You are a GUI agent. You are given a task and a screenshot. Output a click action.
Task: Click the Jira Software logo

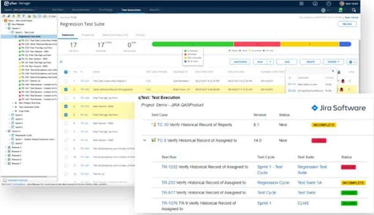click(x=338, y=108)
